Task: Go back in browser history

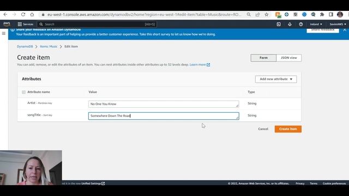Action: 5,15
